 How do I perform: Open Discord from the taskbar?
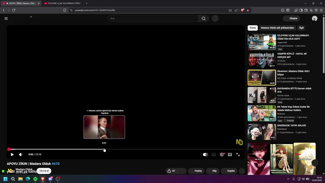pyautogui.click(x=50, y=179)
